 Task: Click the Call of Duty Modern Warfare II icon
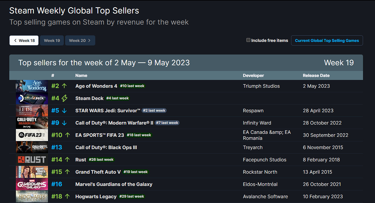pos(32,123)
